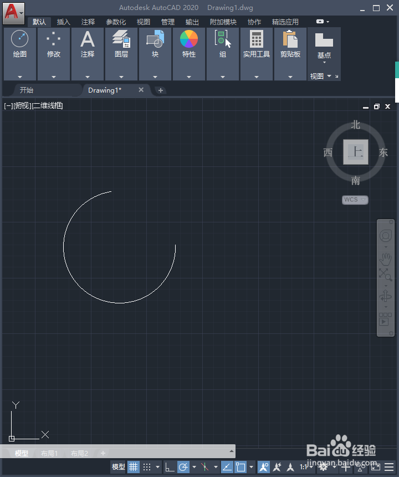Open the snap settings dropdown arrow
The width and height of the screenshot is (399, 477).
tap(157, 466)
